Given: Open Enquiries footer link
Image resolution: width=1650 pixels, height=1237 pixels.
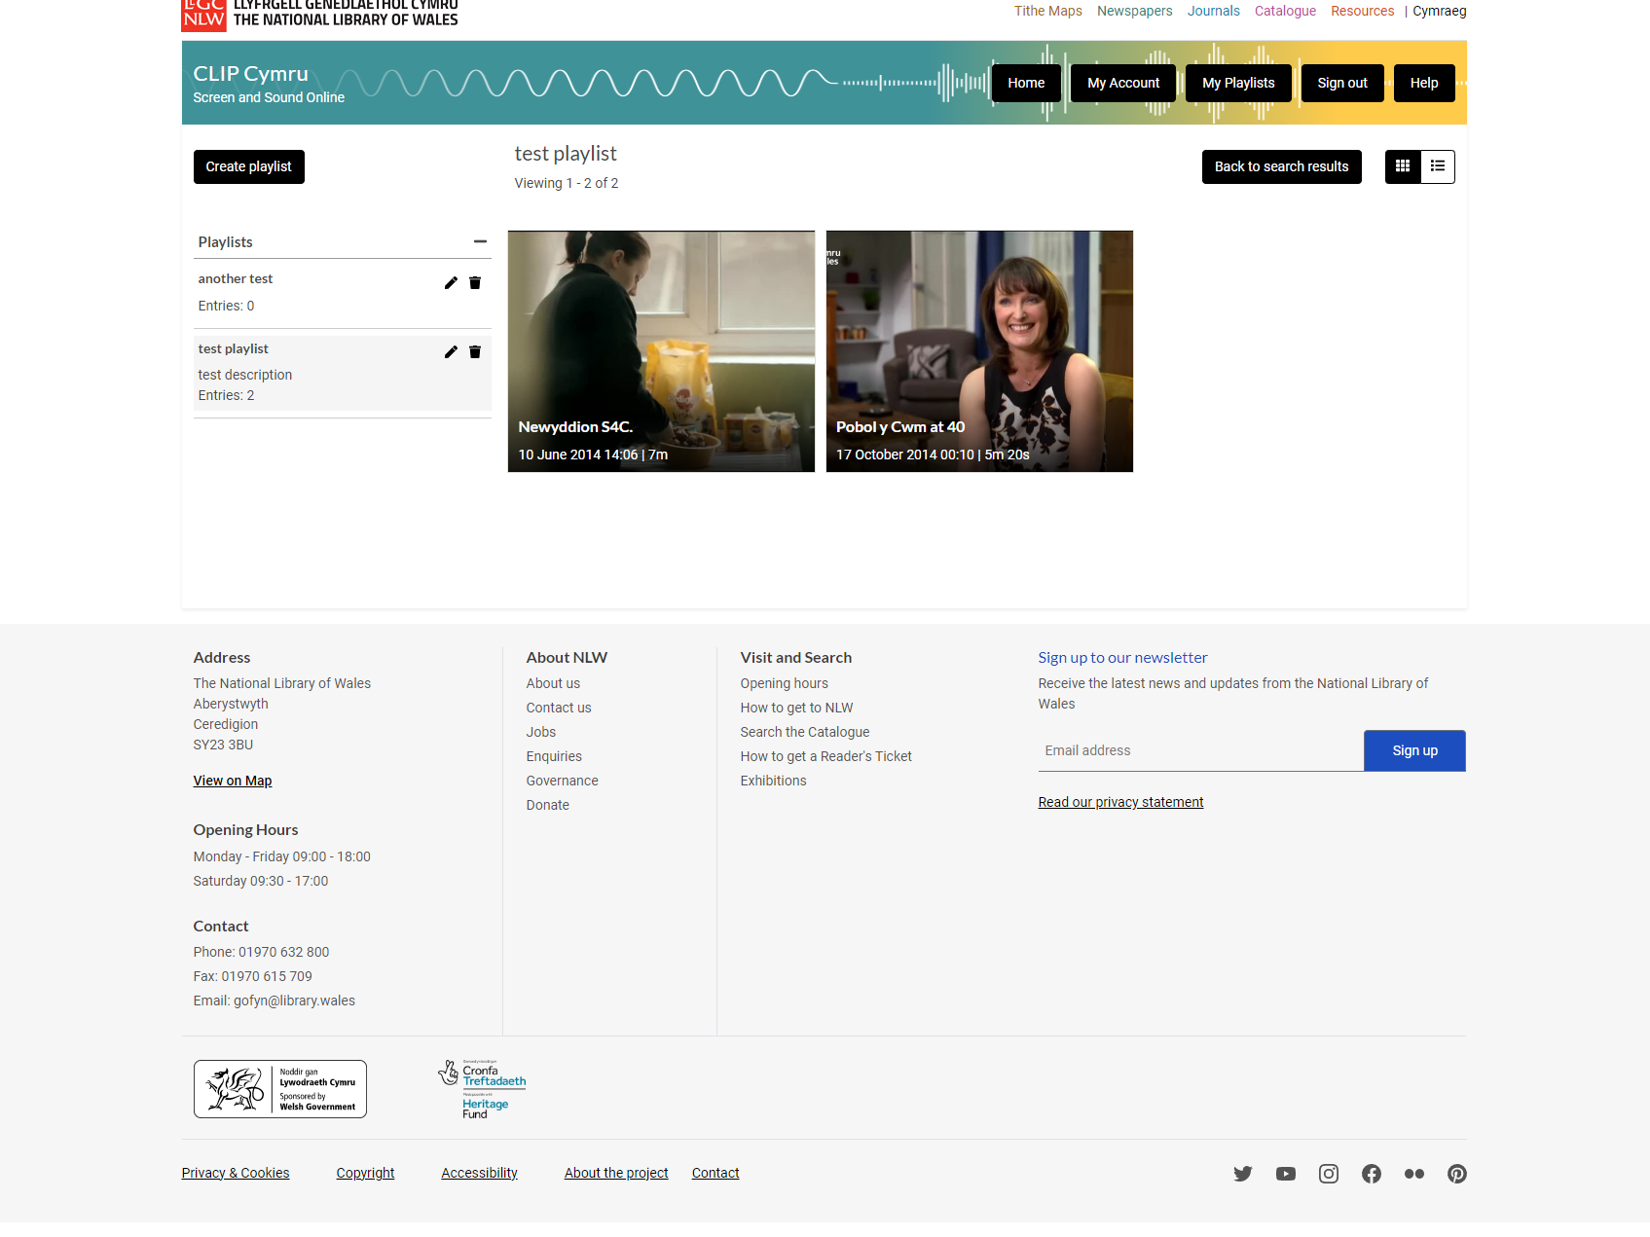Looking at the screenshot, I should 554,756.
